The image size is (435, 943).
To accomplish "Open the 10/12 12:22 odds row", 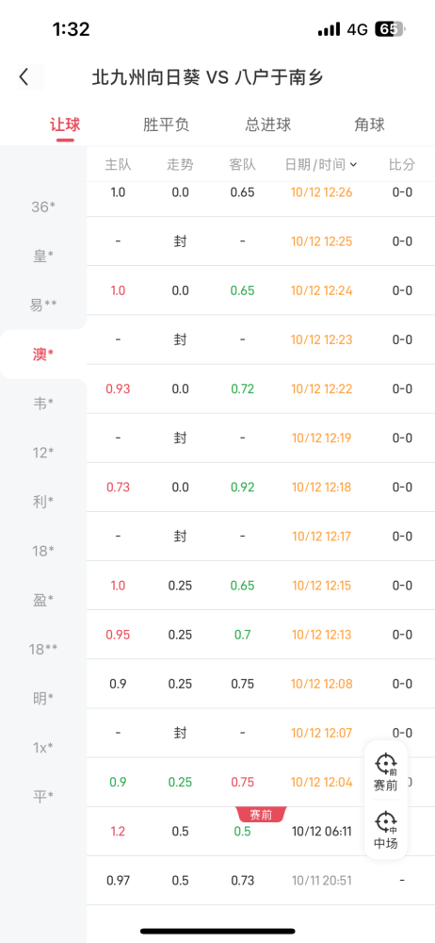I will click(261, 389).
